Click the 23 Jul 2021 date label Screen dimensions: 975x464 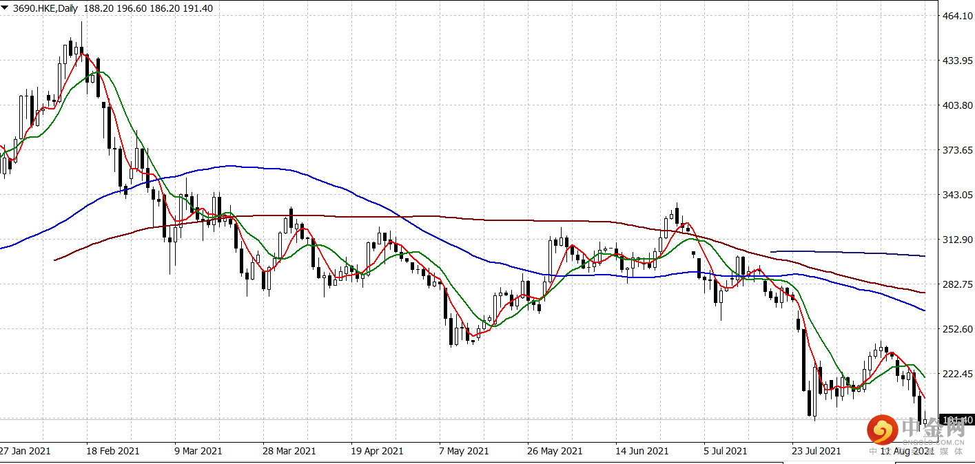816,451
